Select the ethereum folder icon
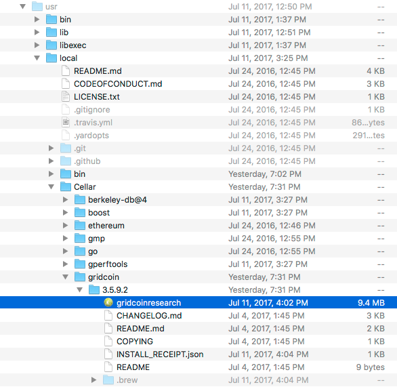The width and height of the screenshot is (397, 387). [80, 226]
